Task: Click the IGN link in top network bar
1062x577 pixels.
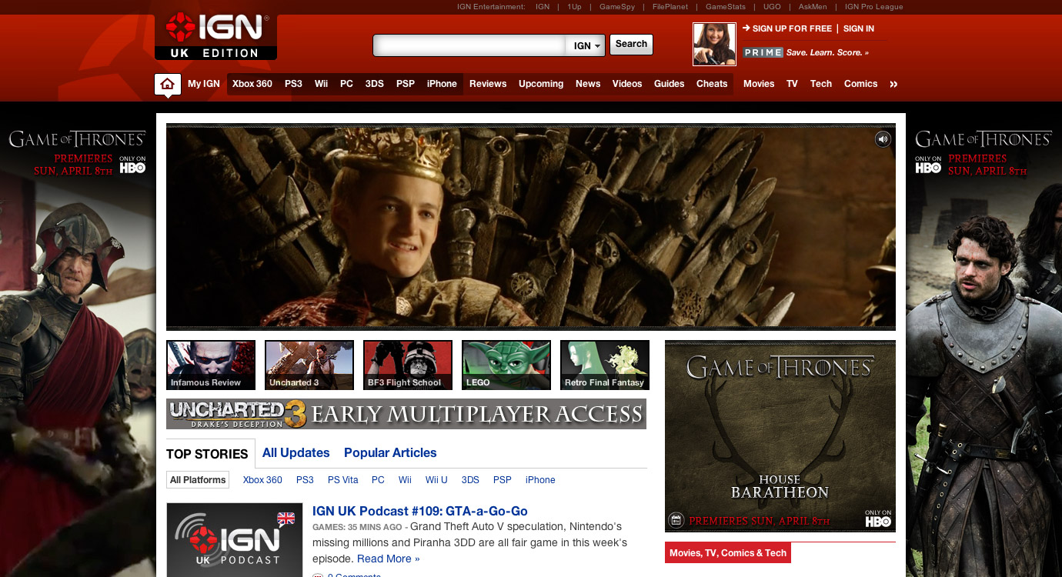Action: click(x=543, y=7)
